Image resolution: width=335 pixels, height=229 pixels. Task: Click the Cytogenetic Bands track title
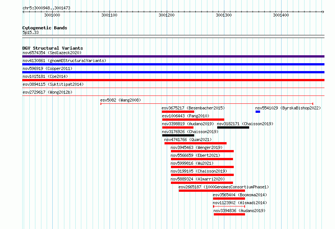(45, 28)
